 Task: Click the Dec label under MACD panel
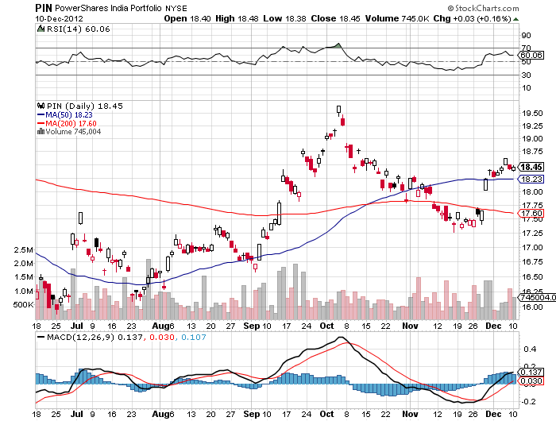[493, 414]
